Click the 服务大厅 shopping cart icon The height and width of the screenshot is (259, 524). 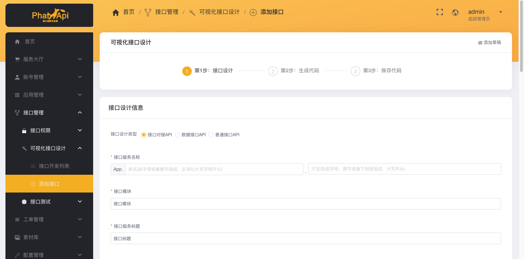pos(17,59)
